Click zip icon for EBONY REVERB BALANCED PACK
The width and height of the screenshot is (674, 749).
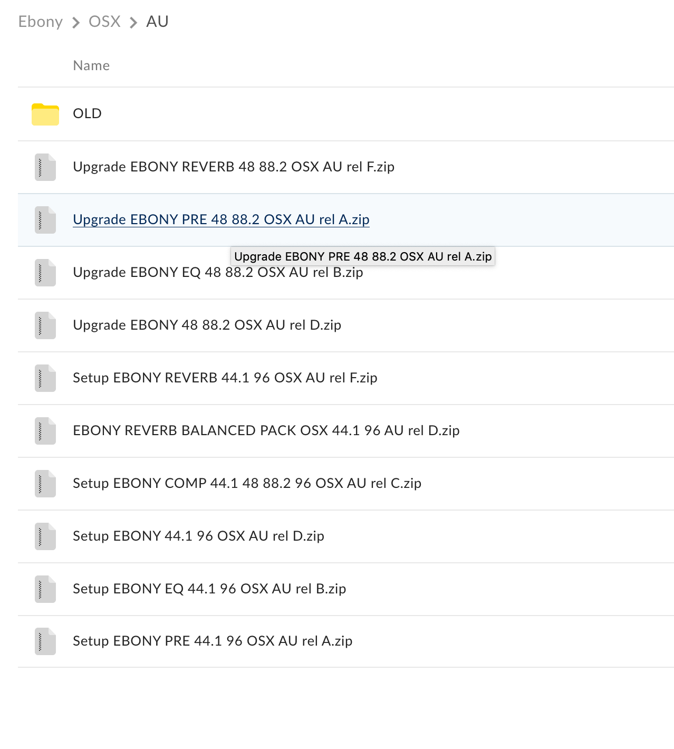(x=45, y=431)
